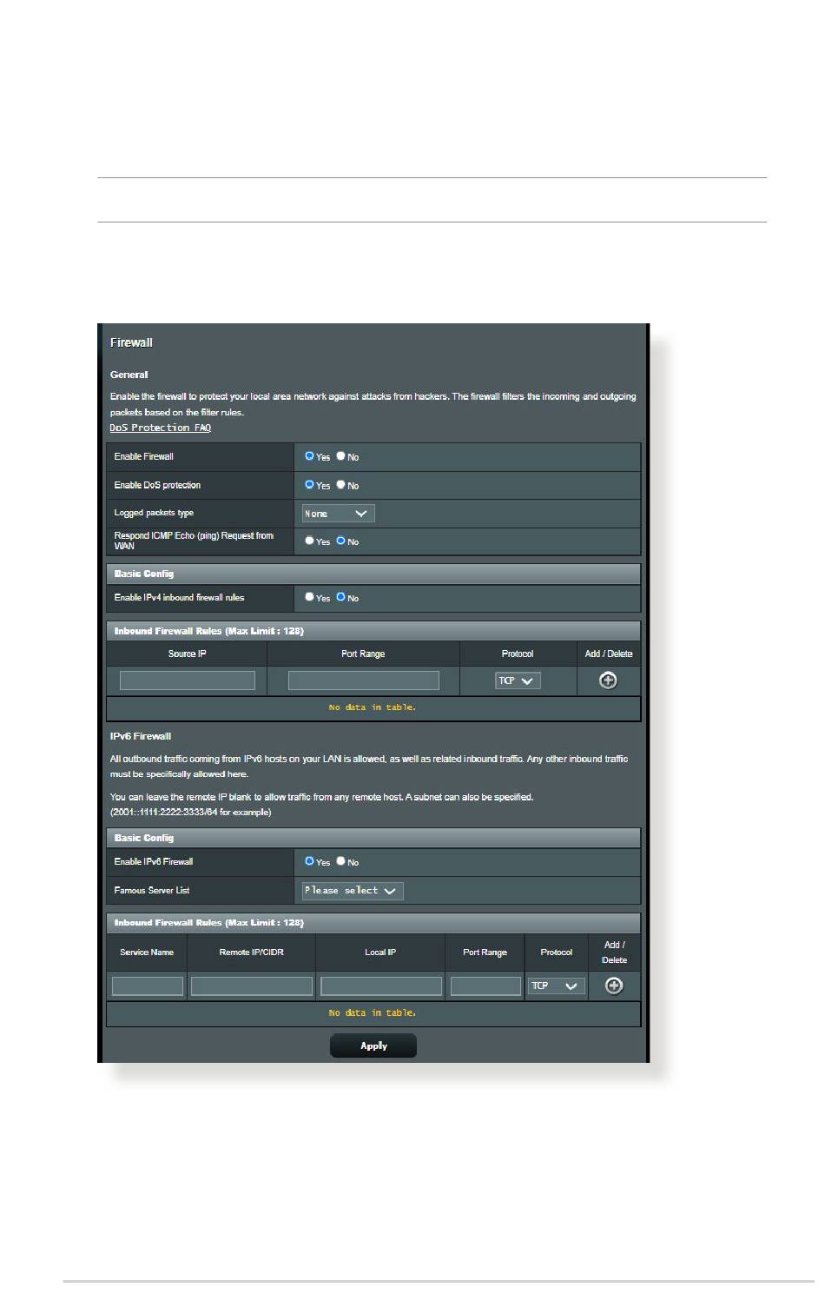This screenshot has width=825, height=1301.
Task: Focus the Remote IP/CIDR input field
Action: coord(252,986)
